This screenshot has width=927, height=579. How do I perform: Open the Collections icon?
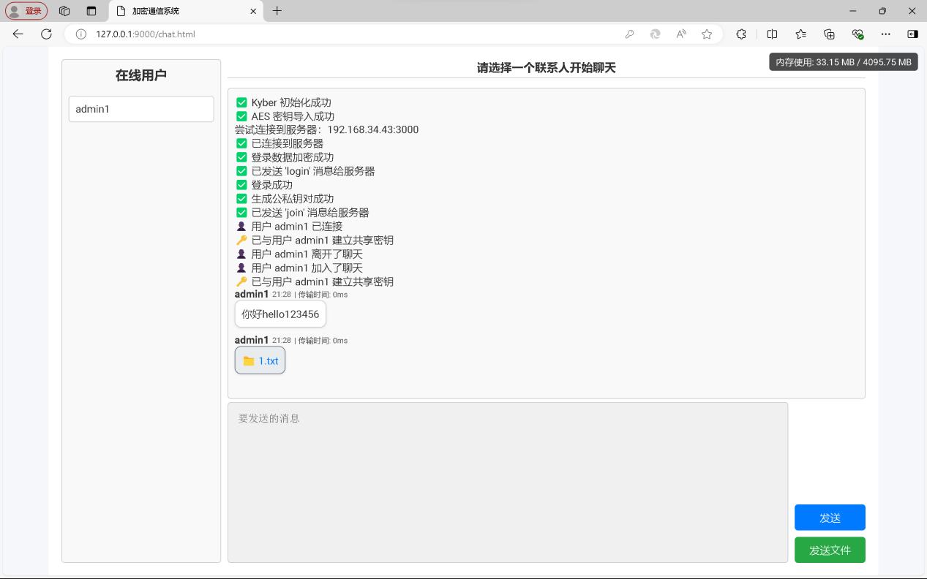pos(829,34)
